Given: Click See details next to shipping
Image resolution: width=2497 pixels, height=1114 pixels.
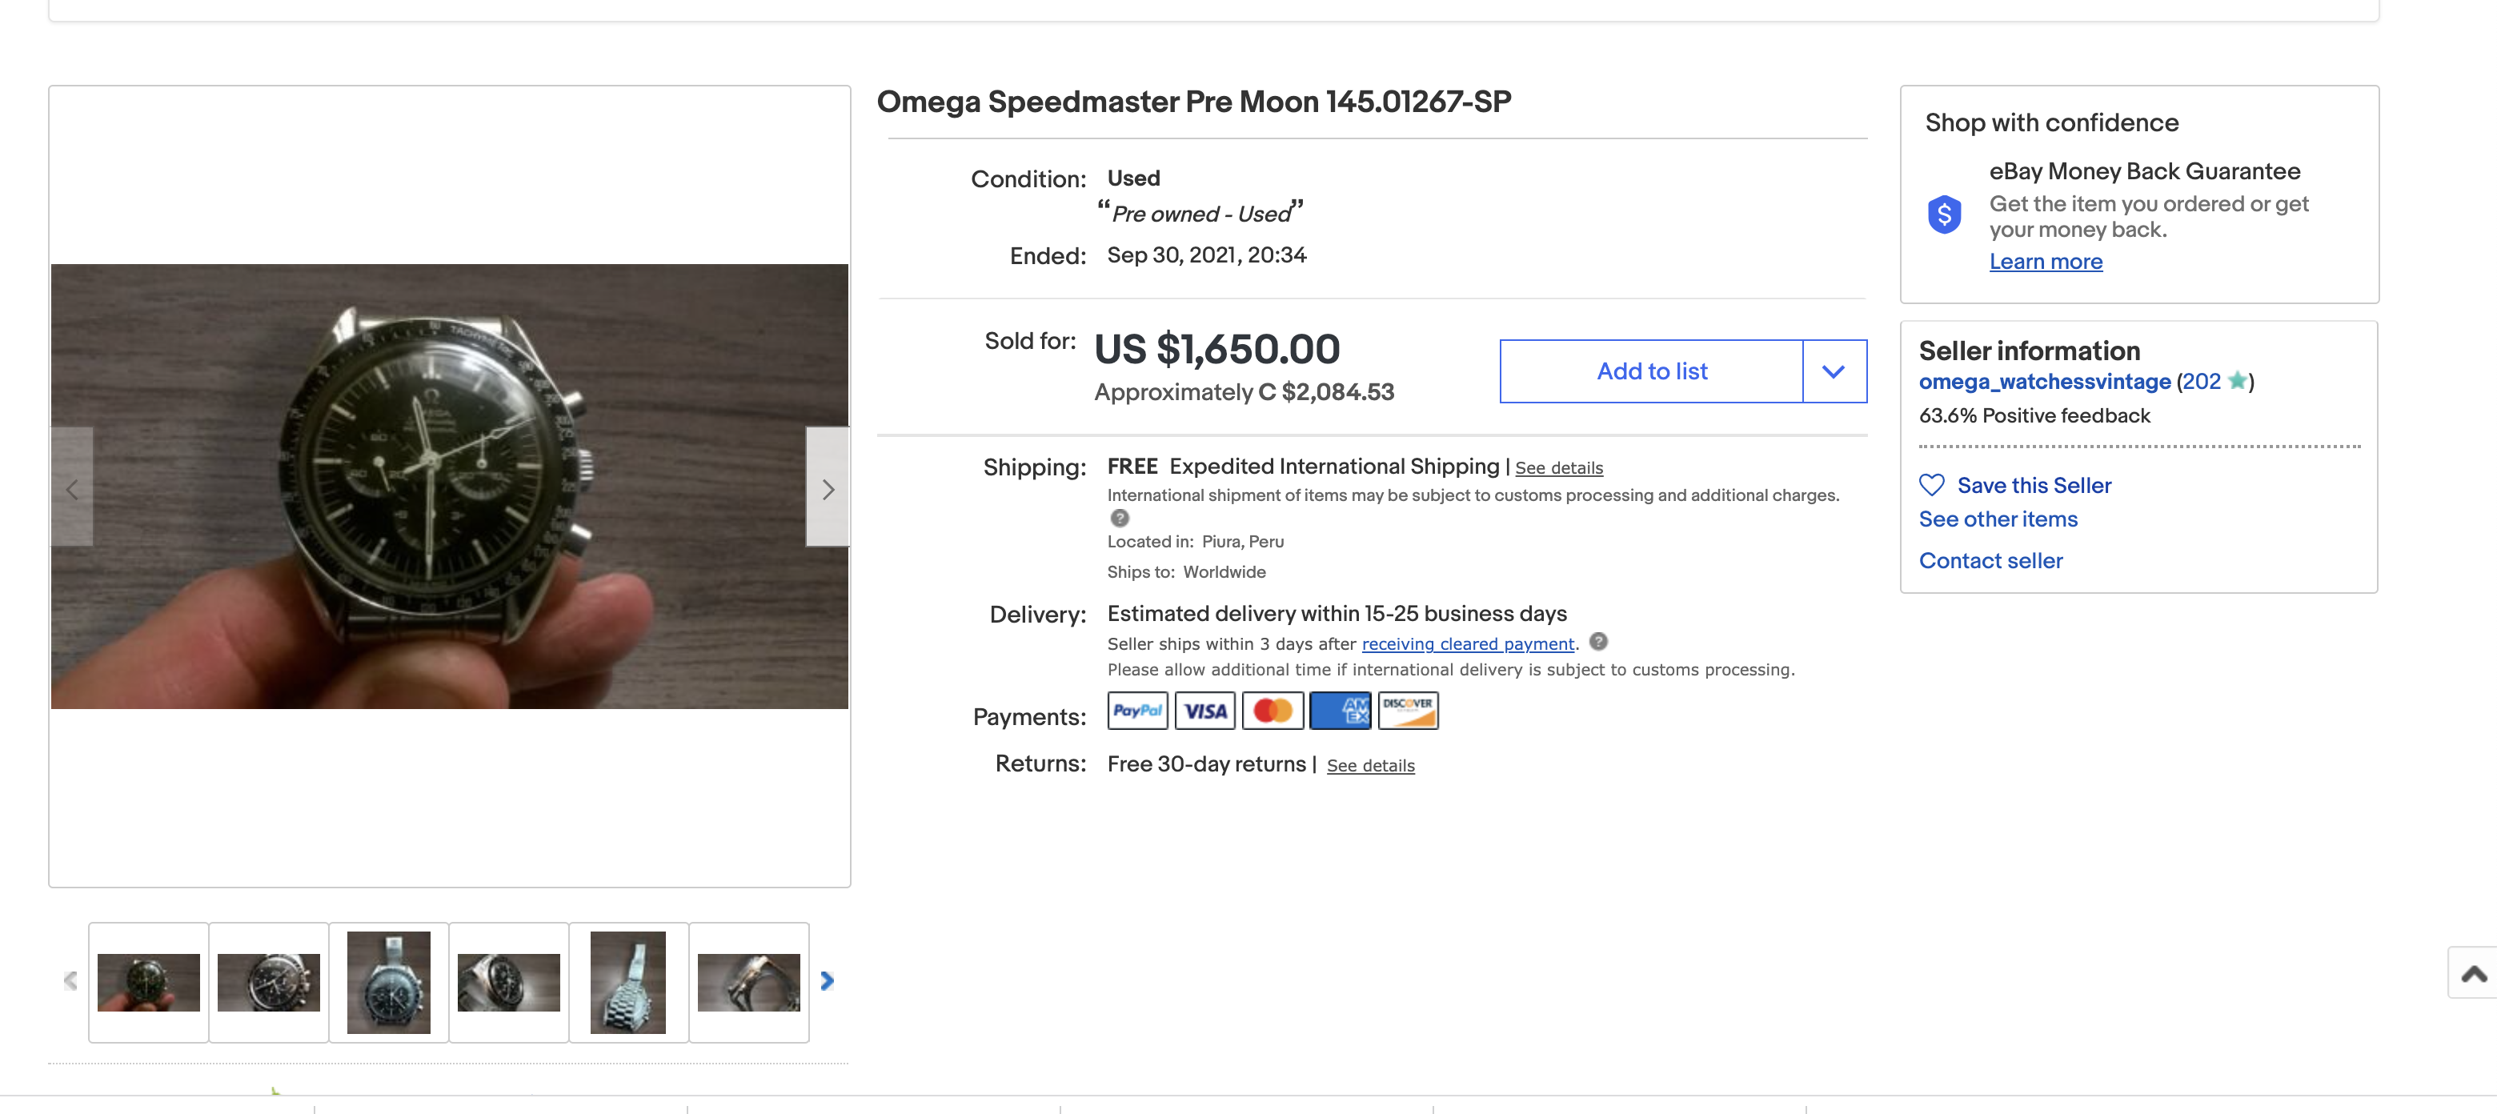Looking at the screenshot, I should (1559, 468).
